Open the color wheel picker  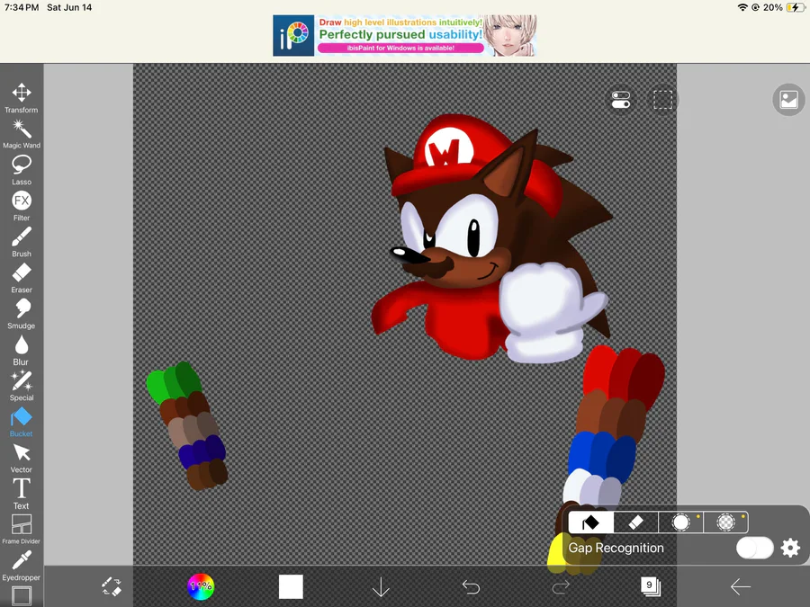201,587
